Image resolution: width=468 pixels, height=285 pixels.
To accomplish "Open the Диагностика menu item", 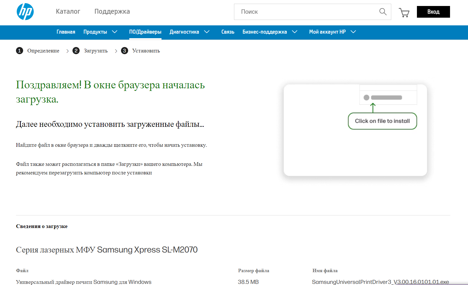I will [x=184, y=32].
